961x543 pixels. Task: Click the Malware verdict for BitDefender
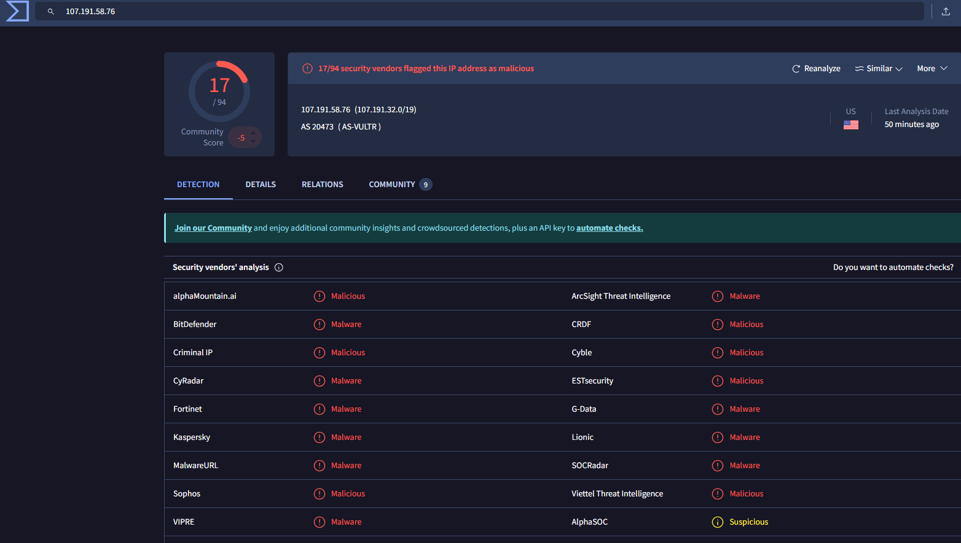pos(347,325)
